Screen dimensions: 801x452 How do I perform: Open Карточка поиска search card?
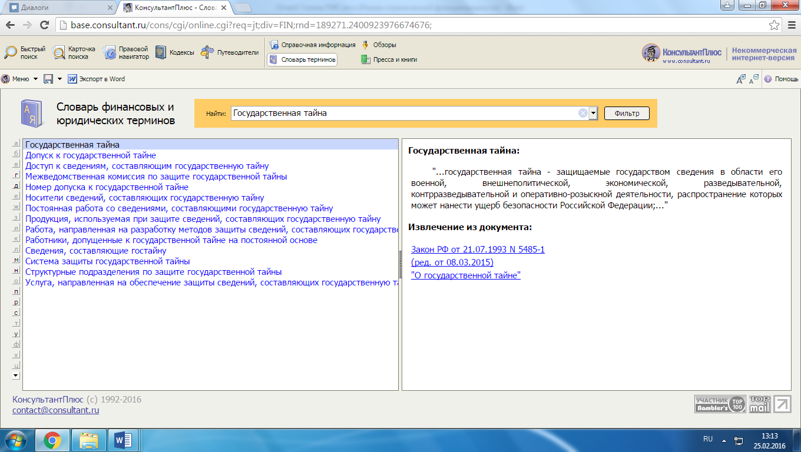click(74, 53)
